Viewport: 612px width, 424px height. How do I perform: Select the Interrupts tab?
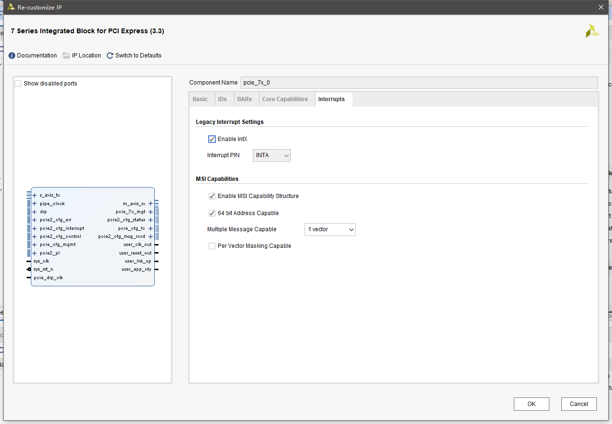[x=332, y=99]
